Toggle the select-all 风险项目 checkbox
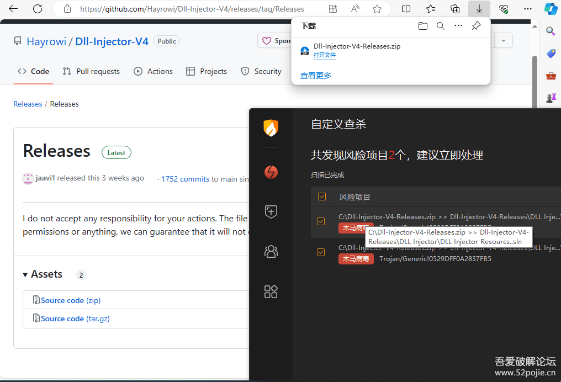561x382 pixels. [322, 197]
